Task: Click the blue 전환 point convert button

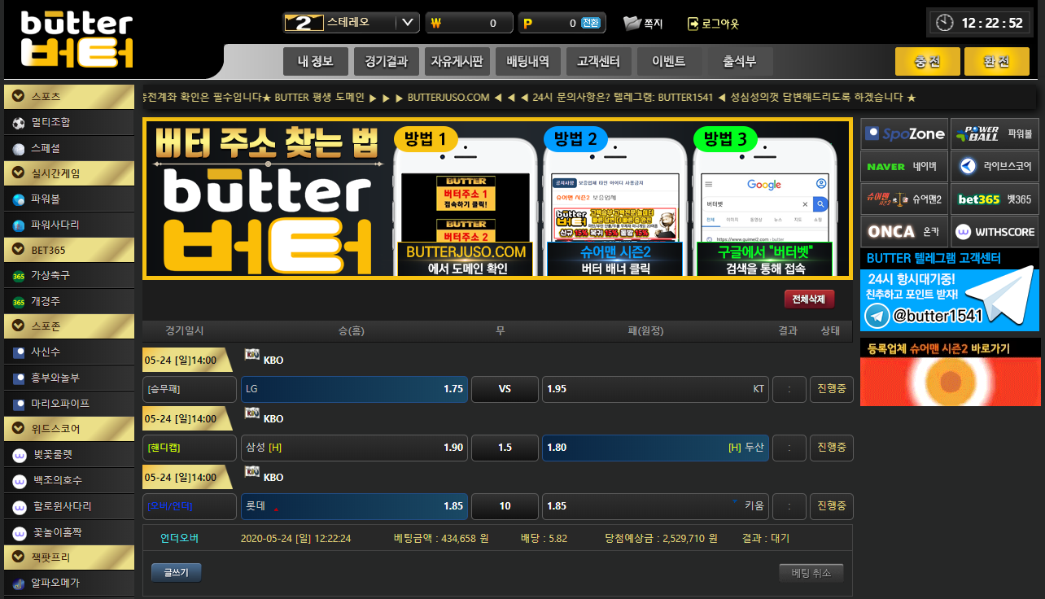Action: (x=591, y=23)
